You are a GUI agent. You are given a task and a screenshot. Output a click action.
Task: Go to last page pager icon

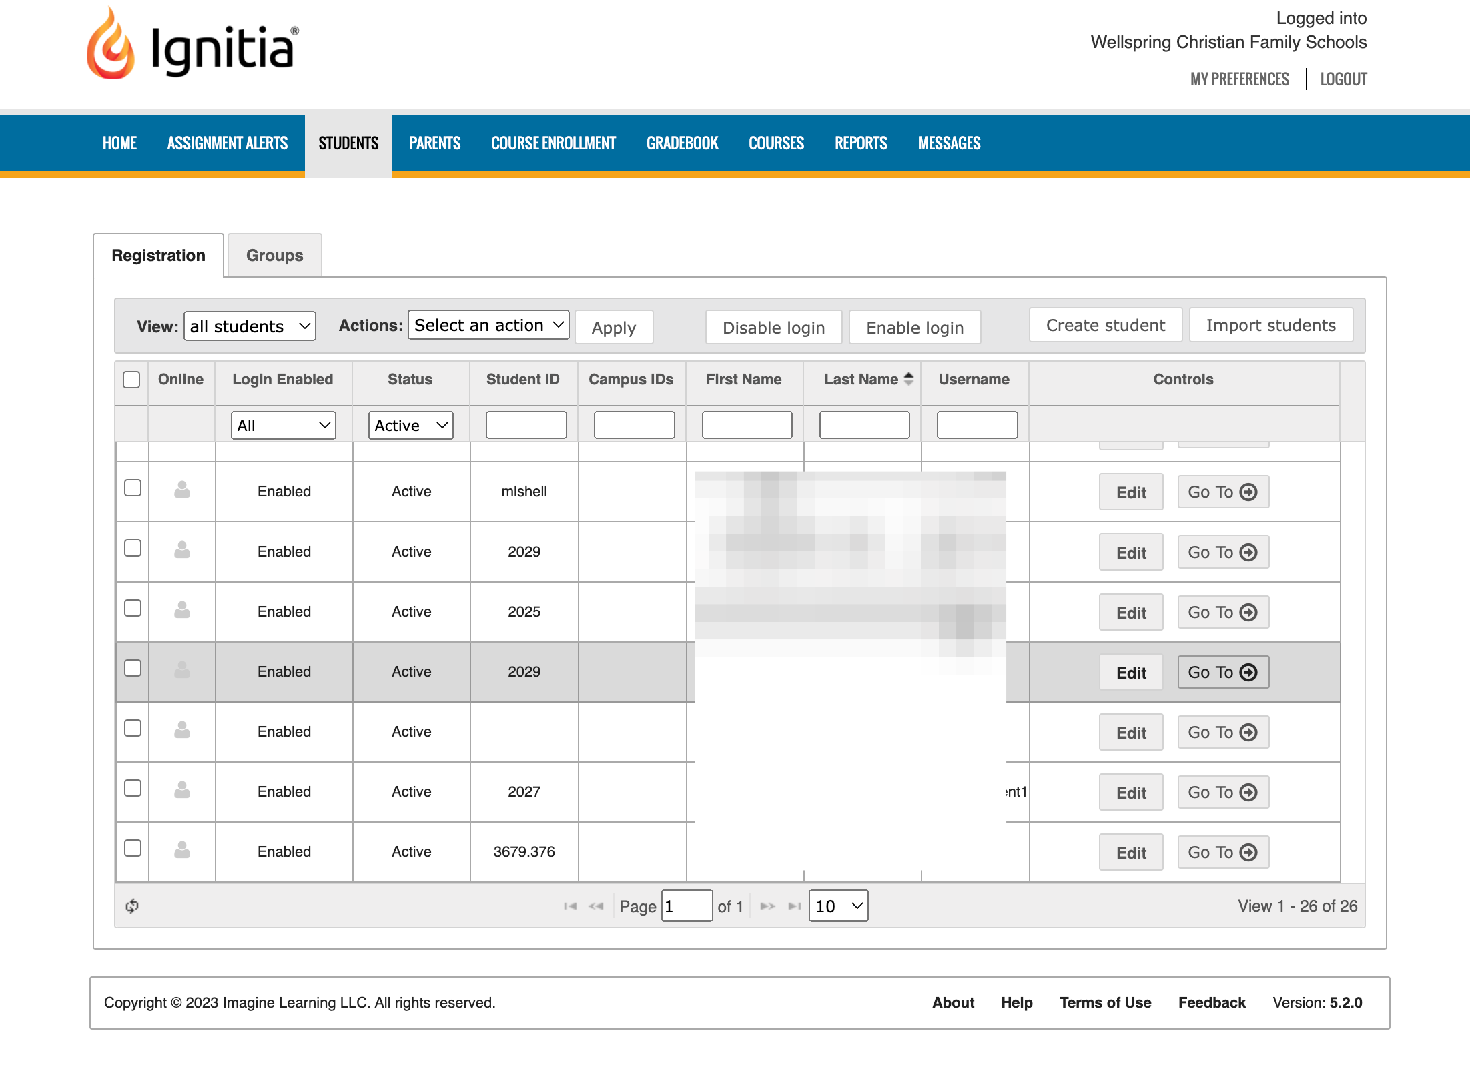click(x=794, y=906)
